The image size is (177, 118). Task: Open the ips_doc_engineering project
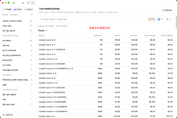(18, 55)
